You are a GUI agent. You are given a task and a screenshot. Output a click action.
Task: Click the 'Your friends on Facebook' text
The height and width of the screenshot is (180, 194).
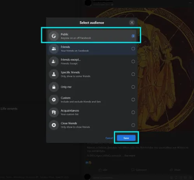coord(75,51)
